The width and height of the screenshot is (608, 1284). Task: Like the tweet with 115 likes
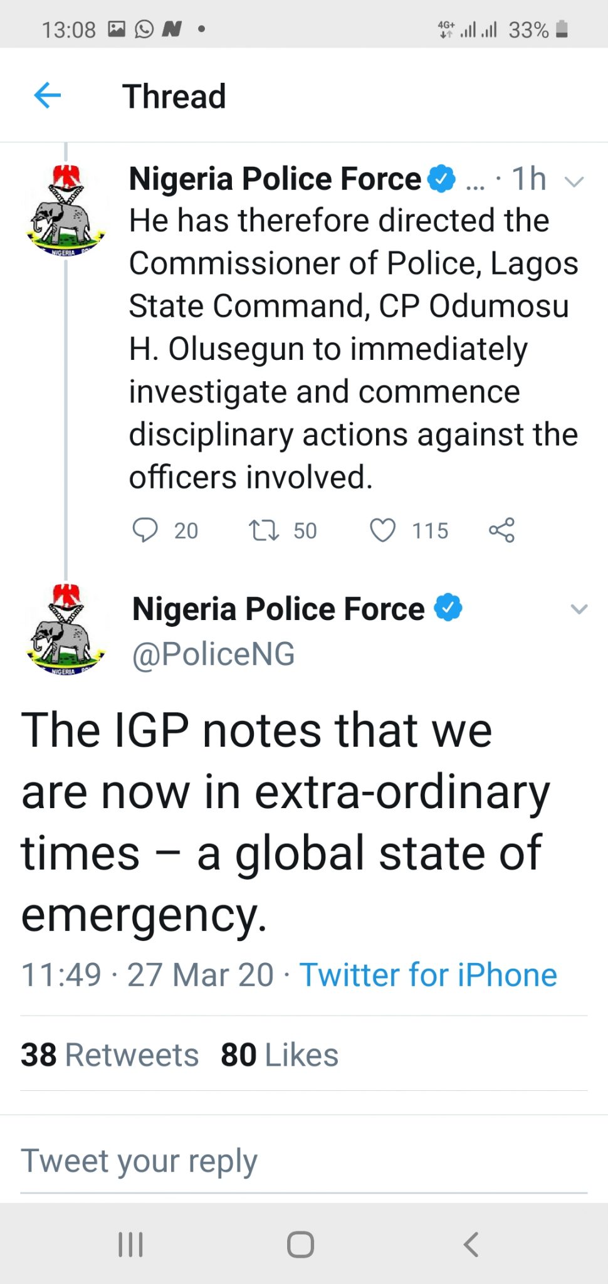(382, 530)
